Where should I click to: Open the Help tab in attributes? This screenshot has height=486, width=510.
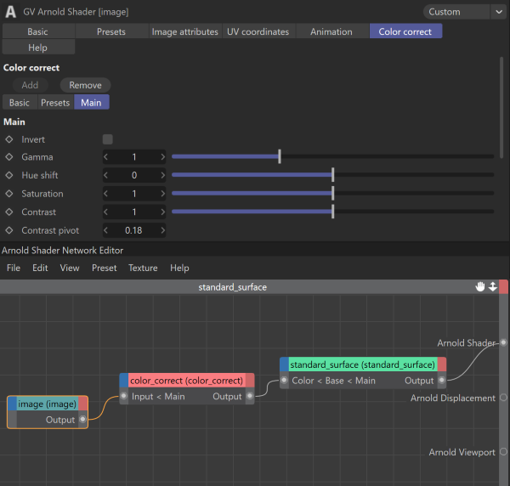coord(38,48)
